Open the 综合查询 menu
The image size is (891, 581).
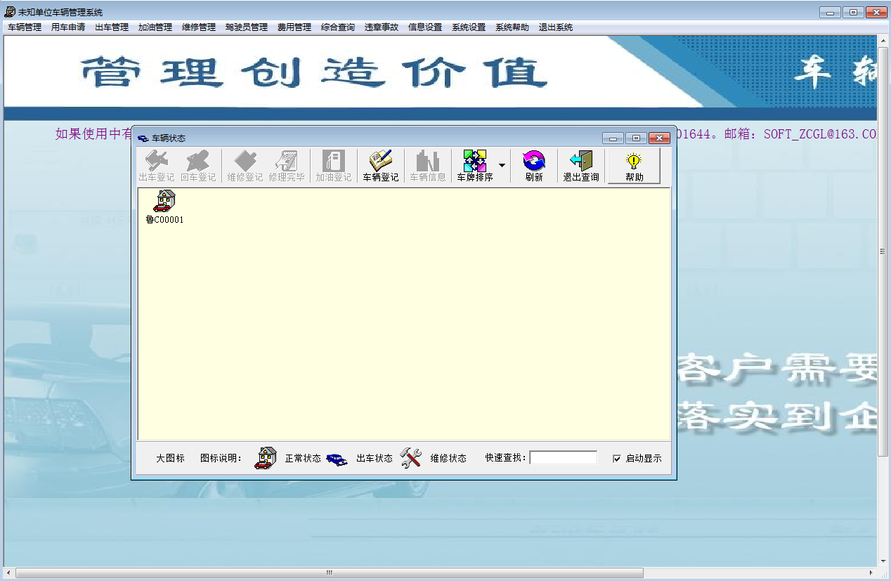(338, 27)
